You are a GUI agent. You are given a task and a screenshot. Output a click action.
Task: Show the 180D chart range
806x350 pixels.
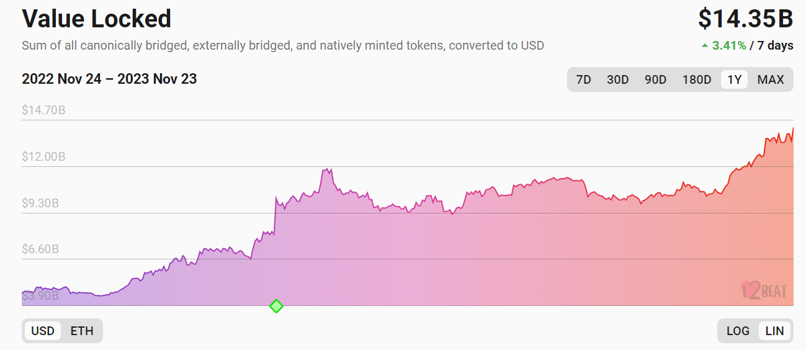[697, 79]
